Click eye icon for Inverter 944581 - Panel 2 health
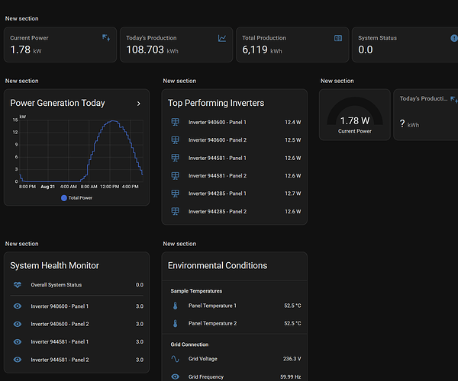Image resolution: width=458 pixels, height=381 pixels. (18, 360)
